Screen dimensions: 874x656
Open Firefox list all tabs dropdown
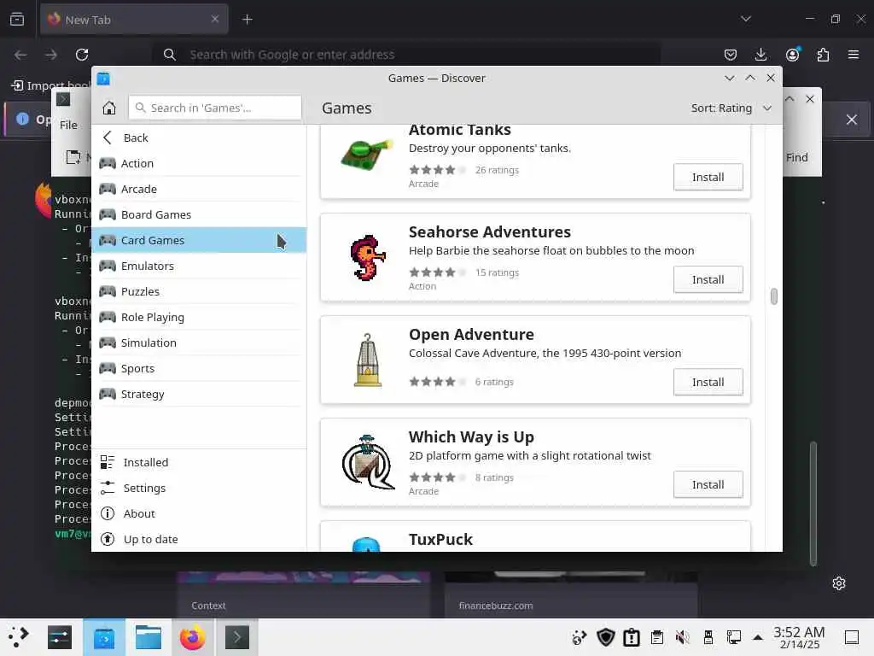tap(746, 19)
